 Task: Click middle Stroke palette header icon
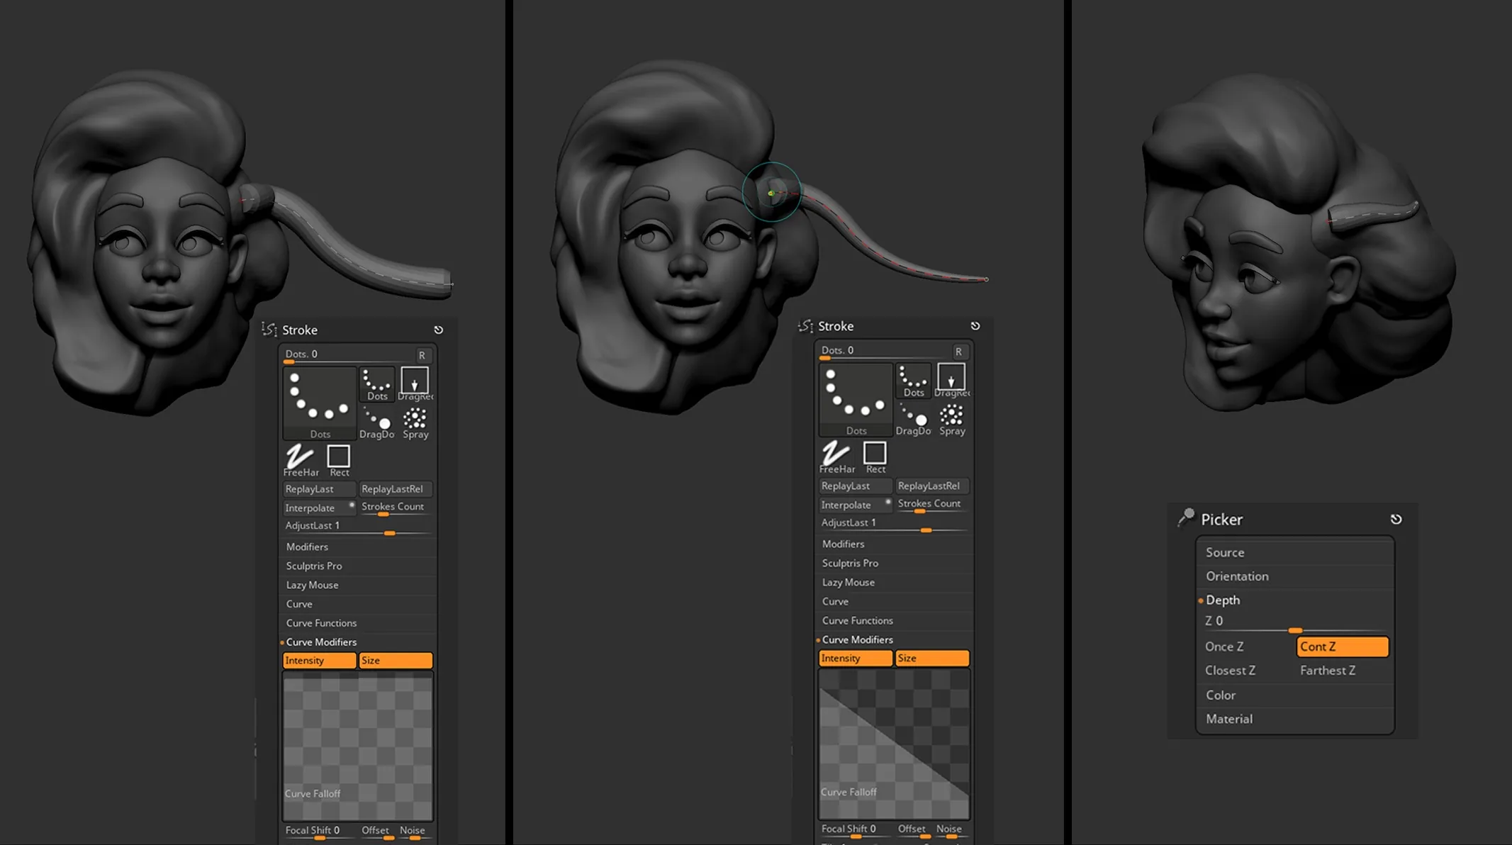(806, 326)
